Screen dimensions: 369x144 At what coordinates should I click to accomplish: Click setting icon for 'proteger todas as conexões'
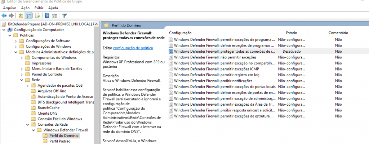171,52
